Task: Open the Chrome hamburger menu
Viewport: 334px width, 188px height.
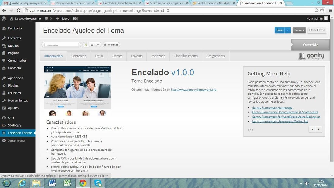Action: (330, 10)
